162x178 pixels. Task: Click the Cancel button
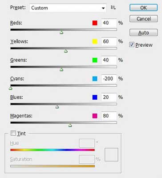pyautogui.click(x=143, y=19)
